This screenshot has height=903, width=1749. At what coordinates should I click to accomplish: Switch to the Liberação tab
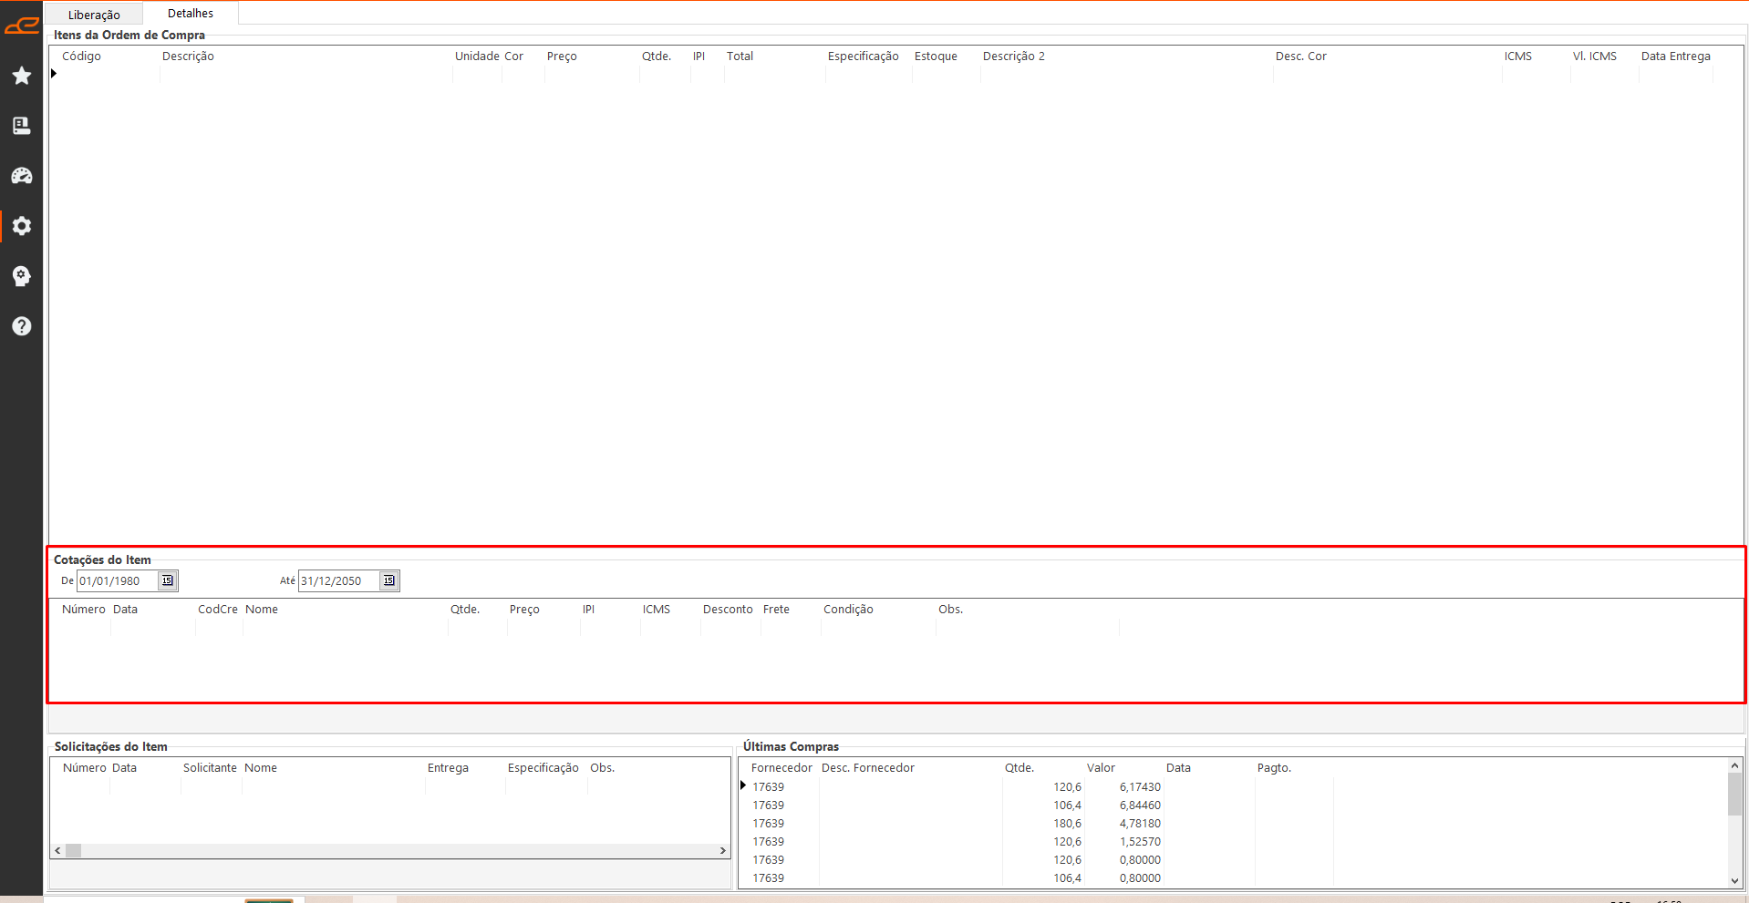click(x=94, y=15)
